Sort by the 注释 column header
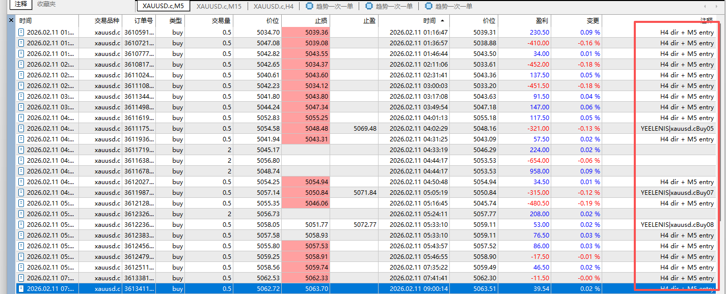This screenshot has width=726, height=294. [659, 21]
